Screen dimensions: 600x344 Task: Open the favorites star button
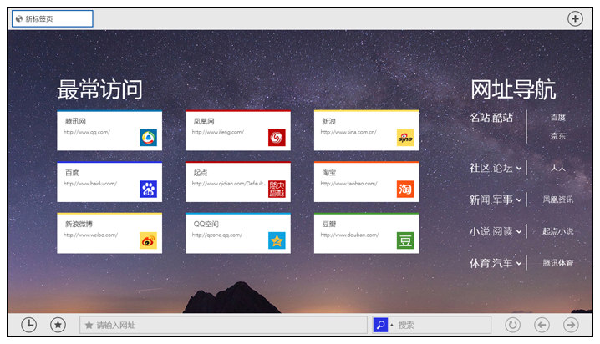coord(58,325)
